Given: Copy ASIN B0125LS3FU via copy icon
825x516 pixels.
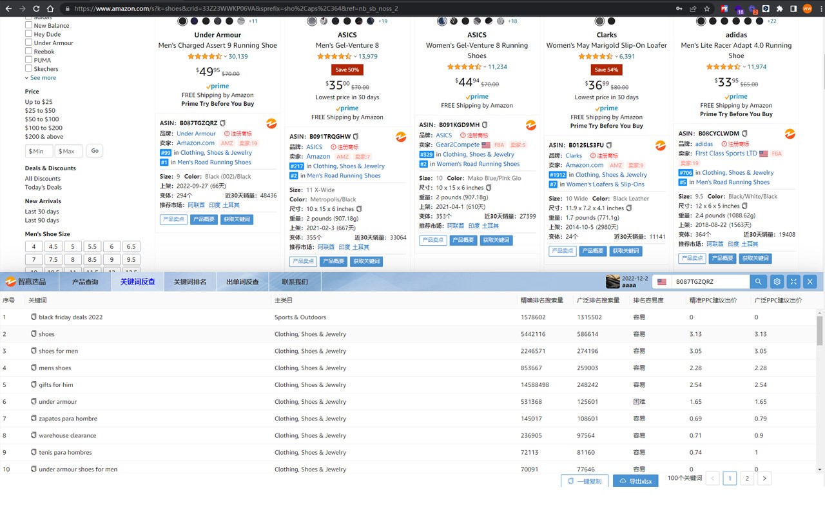Looking at the screenshot, I should click(x=609, y=145).
